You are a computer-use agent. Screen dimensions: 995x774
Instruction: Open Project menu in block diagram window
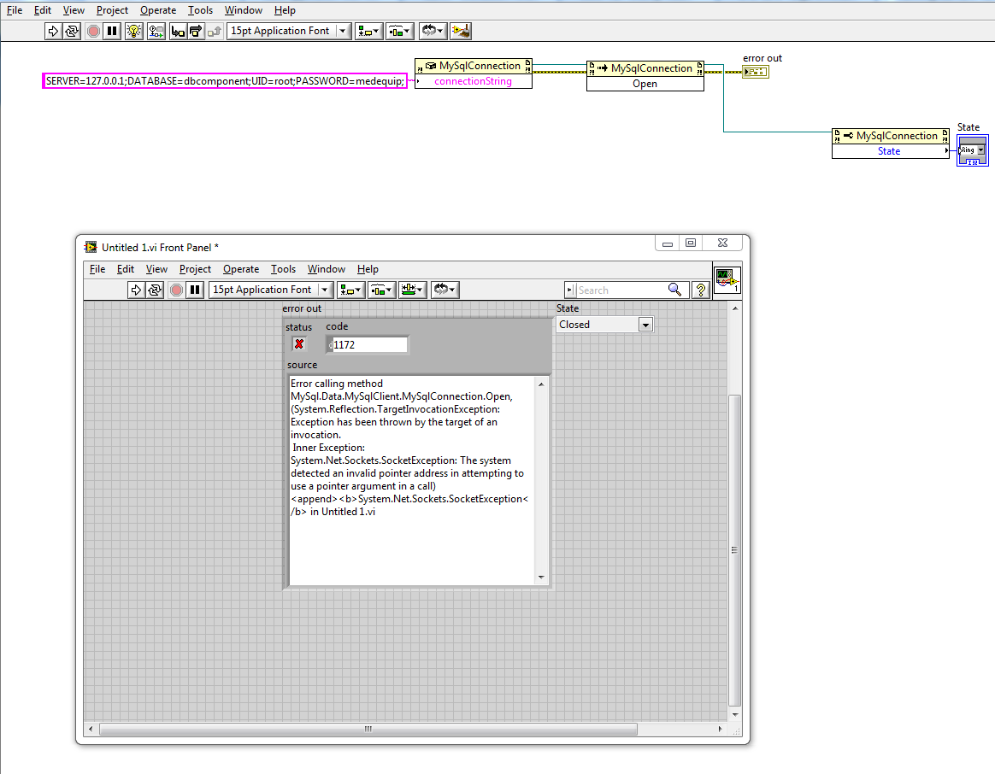[x=112, y=10]
